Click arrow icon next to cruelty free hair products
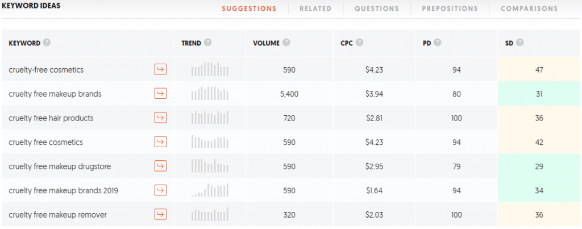Screen dimensions: 582x229 click(x=160, y=118)
